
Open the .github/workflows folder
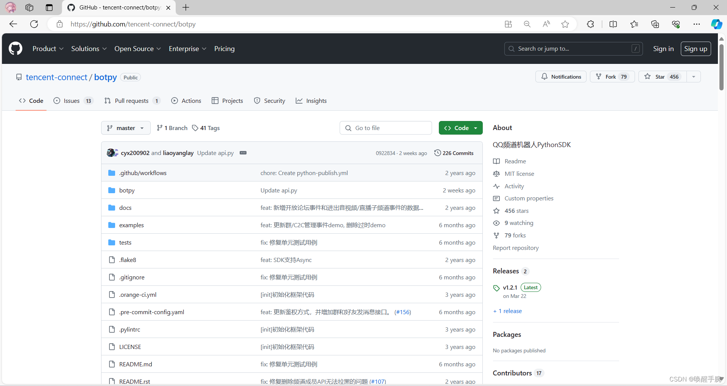tap(143, 173)
